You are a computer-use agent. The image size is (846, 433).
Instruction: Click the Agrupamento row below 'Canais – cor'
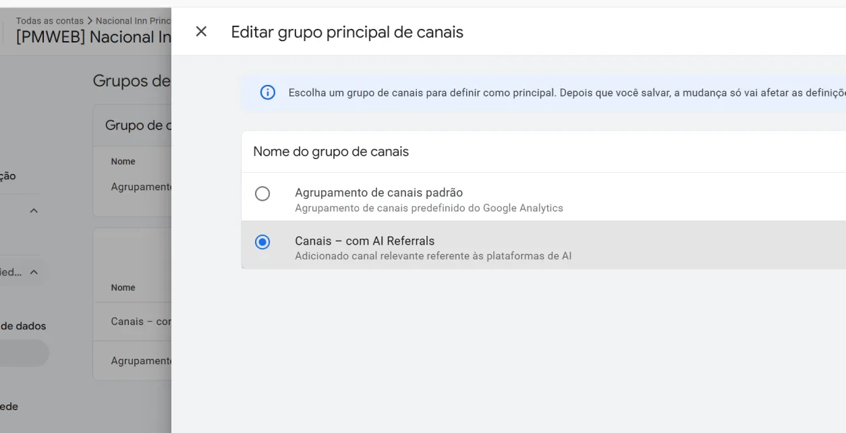point(141,361)
